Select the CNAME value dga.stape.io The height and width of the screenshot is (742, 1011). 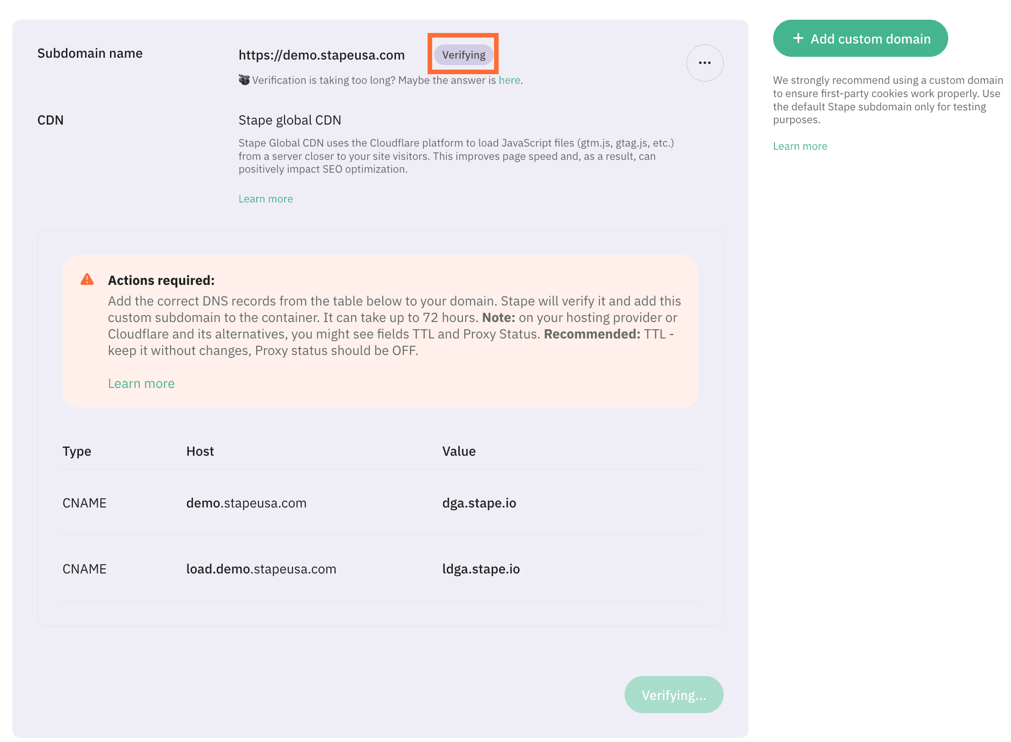[x=479, y=502]
